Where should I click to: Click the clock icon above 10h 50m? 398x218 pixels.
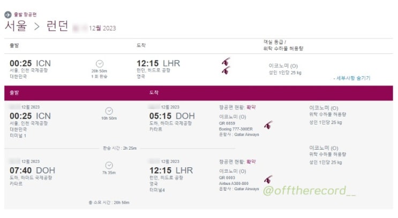[x=109, y=111]
